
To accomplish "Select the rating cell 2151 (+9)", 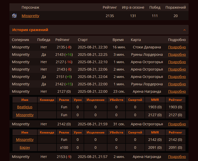I will click(64, 77).
